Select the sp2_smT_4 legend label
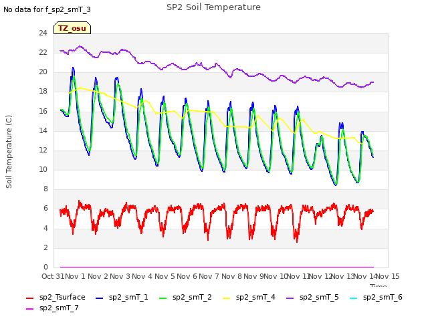The image size is (428, 321). pyautogui.click(x=255, y=297)
